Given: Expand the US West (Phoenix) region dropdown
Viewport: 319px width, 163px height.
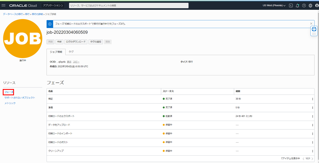Looking at the screenshot, I should tap(274, 5).
